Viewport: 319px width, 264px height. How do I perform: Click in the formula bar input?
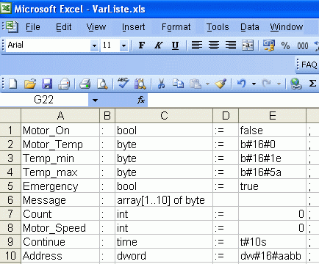click(x=233, y=100)
